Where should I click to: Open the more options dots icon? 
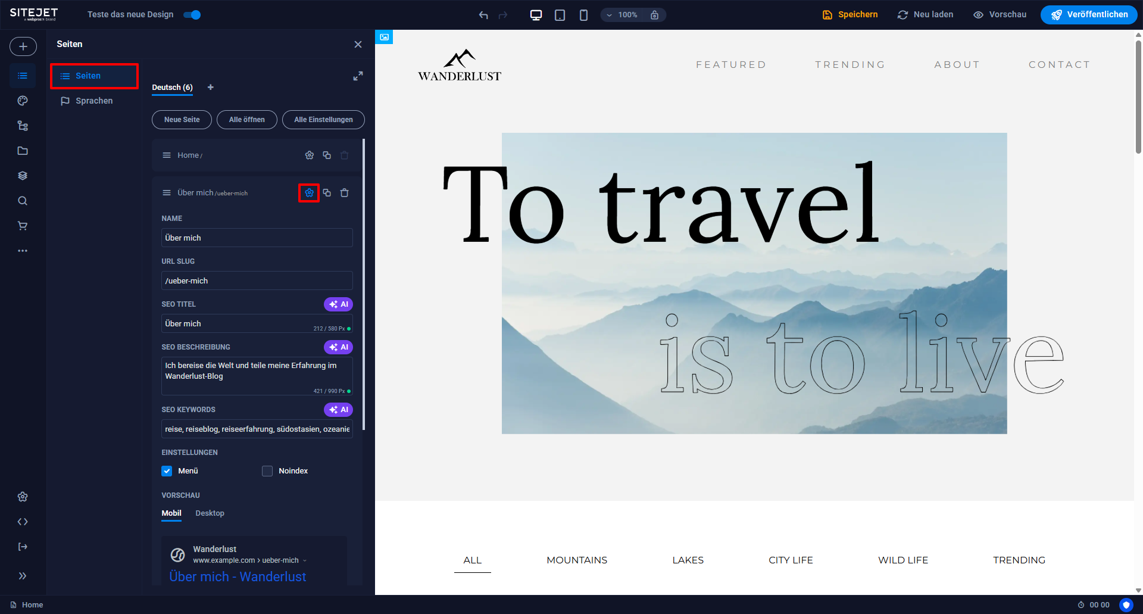point(23,251)
